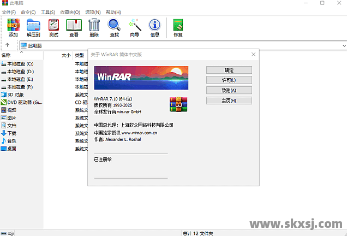Click the 查找 (Find) magnifier icon
Viewport: 347px width, 236px height.
pos(114,27)
